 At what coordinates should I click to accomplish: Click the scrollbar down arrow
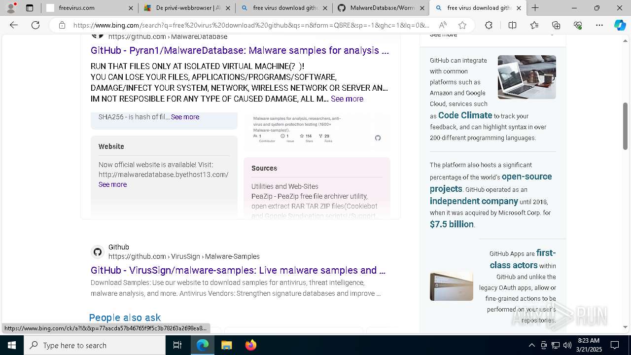[x=626, y=327]
